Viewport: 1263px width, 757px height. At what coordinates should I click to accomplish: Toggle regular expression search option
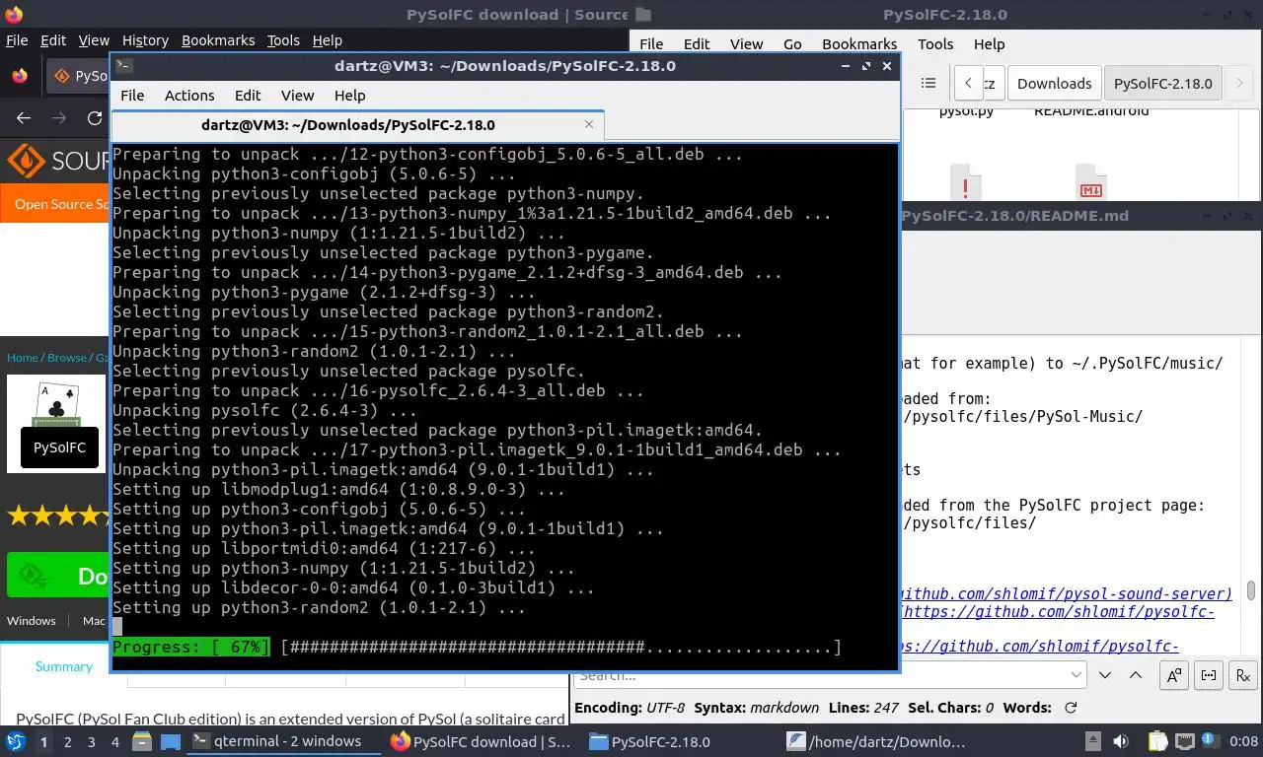point(1243,676)
